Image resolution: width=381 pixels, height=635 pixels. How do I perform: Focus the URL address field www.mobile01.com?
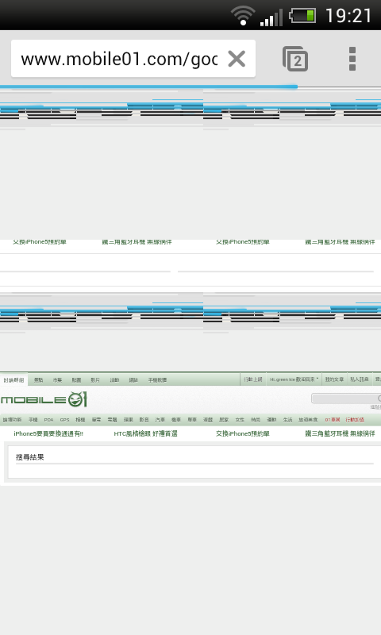point(119,59)
